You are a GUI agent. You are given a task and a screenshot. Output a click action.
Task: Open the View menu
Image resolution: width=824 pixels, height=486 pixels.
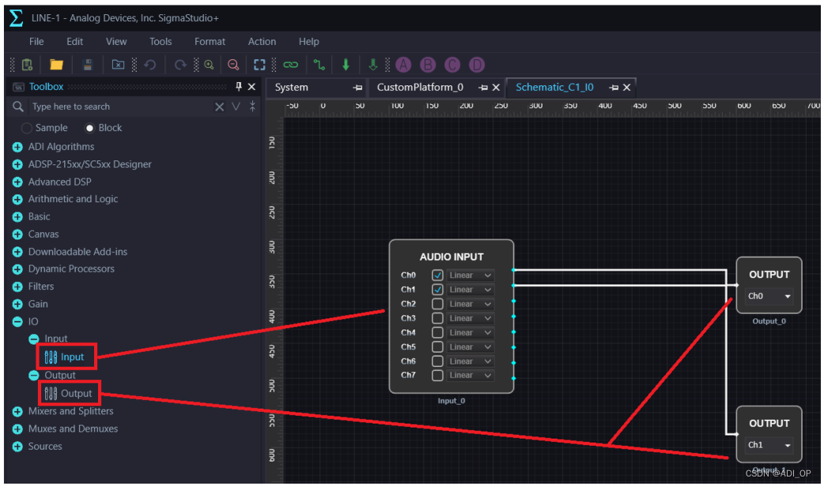[116, 42]
